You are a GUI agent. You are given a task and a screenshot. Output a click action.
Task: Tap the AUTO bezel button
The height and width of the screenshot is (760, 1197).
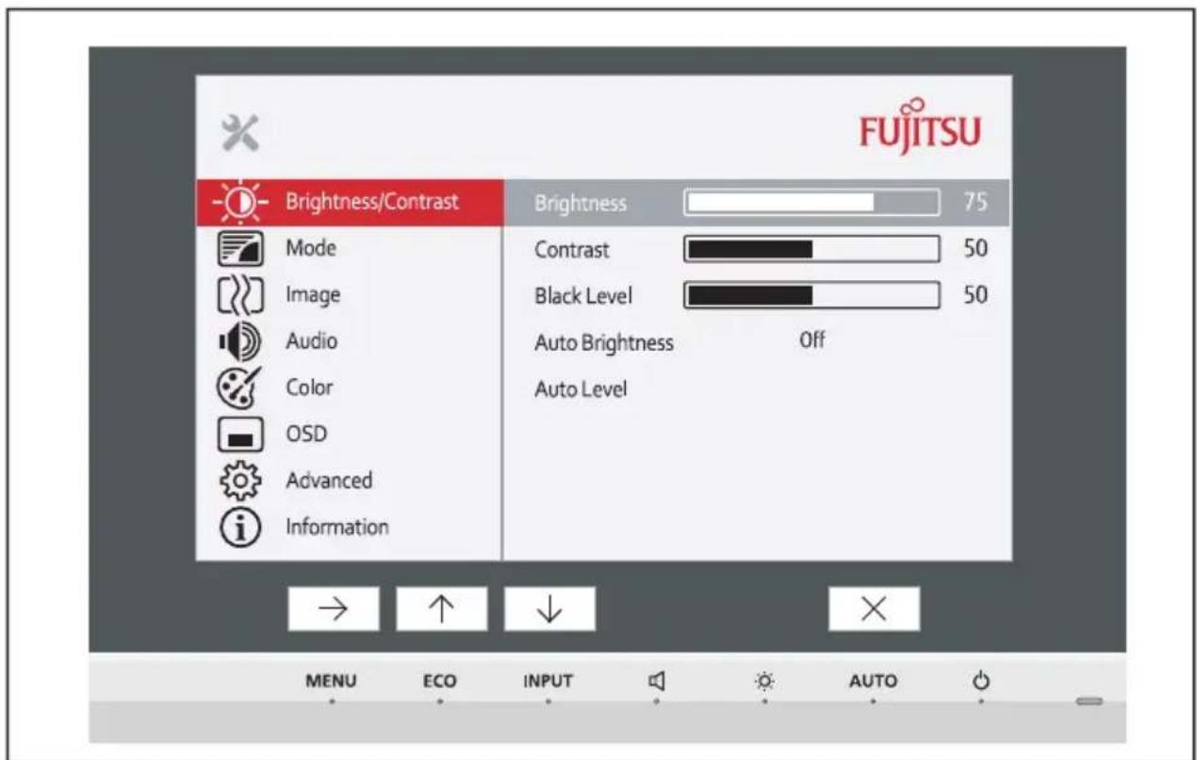click(872, 680)
